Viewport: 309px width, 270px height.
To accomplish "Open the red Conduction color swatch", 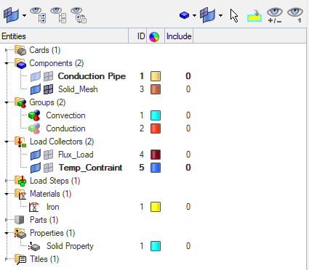I will 156,128.
